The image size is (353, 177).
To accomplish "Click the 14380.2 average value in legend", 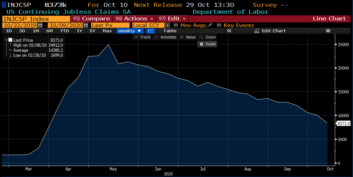I will [x=56, y=50].
